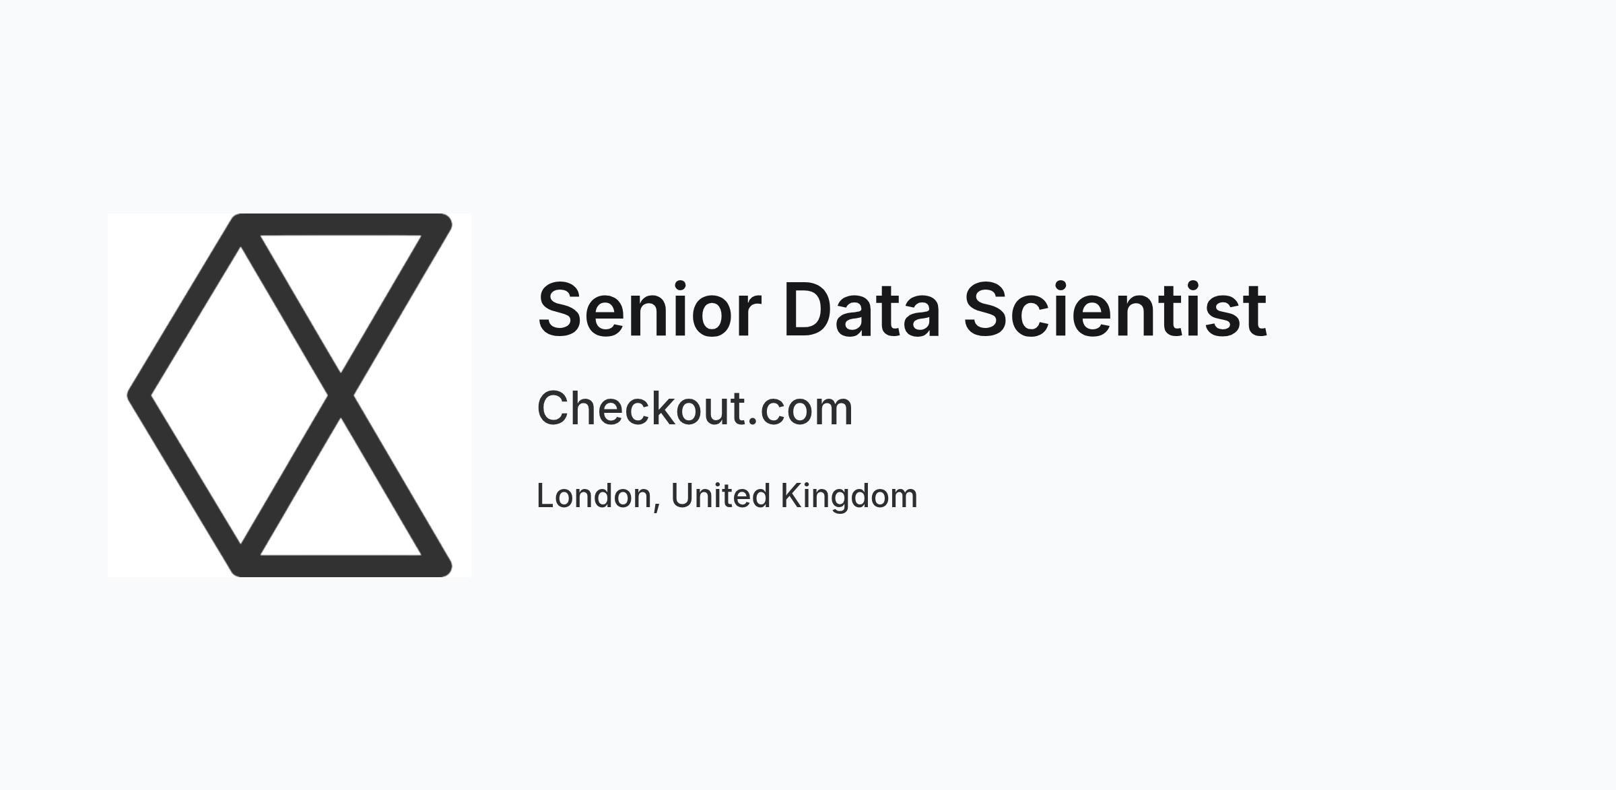
Task: Click the bottom horizontal bar of the logo
Action: tap(342, 566)
